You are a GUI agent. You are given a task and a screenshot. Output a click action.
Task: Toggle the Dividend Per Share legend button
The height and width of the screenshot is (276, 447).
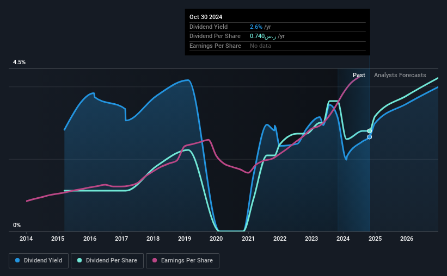pyautogui.click(x=107, y=261)
